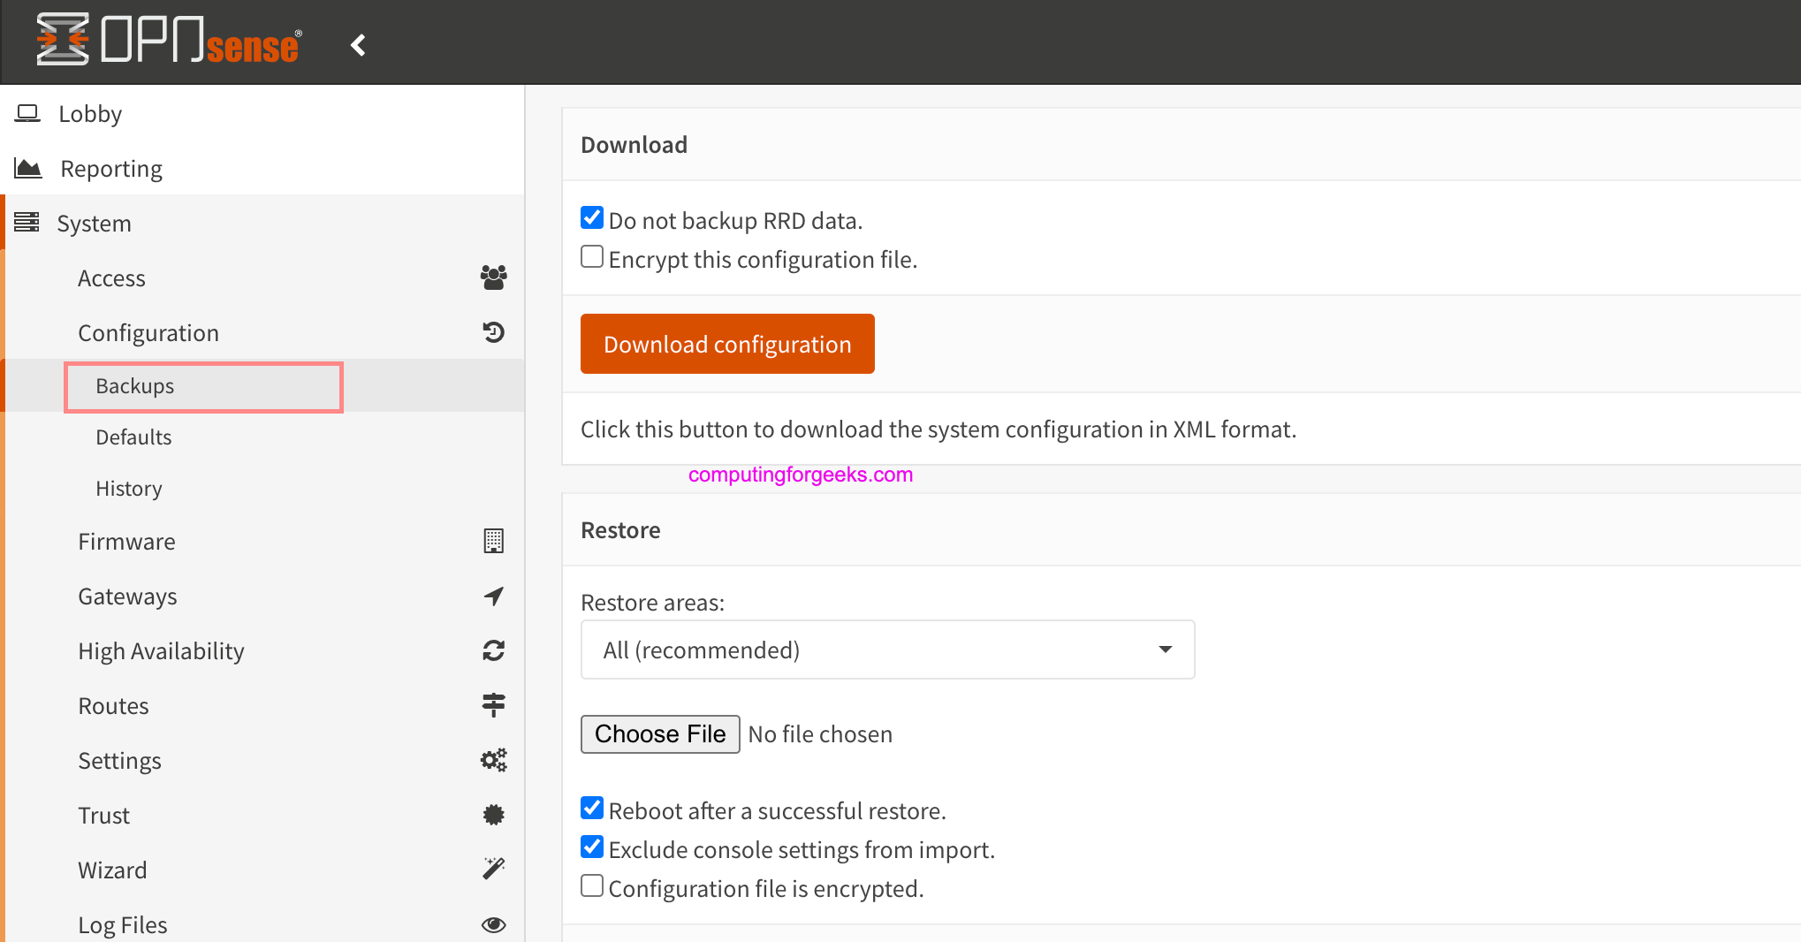The height and width of the screenshot is (942, 1801).
Task: Uncheck Do not backup RRD data
Action: coord(591,217)
